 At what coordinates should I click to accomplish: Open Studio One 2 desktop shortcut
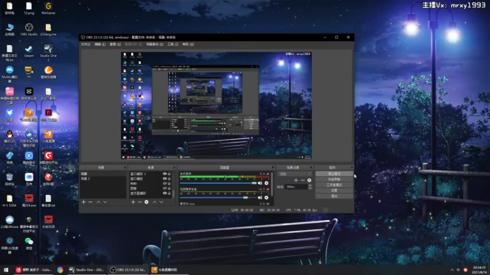(x=48, y=53)
